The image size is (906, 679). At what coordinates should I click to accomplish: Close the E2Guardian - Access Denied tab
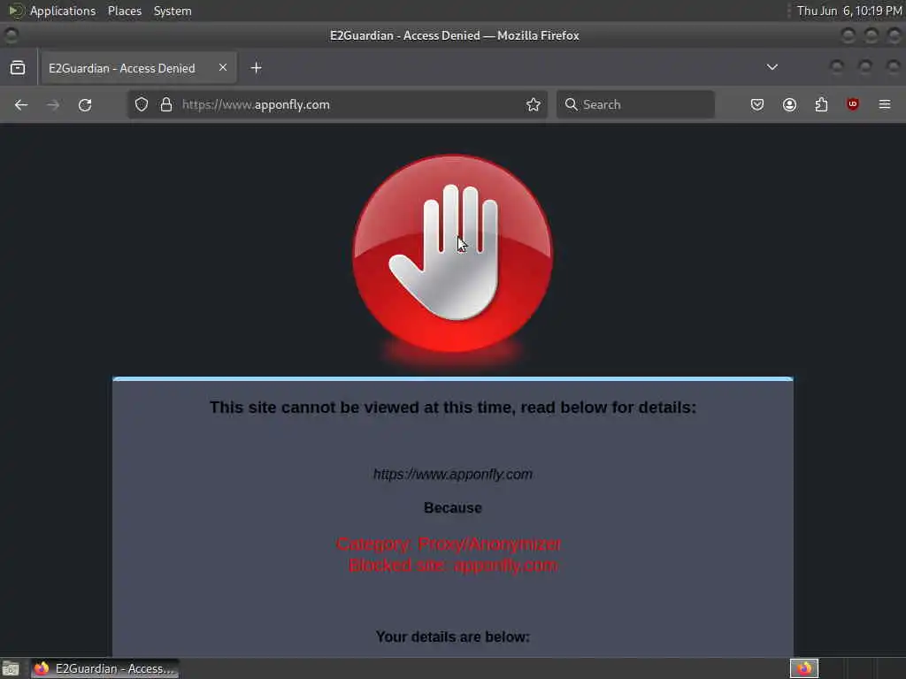pyautogui.click(x=222, y=67)
